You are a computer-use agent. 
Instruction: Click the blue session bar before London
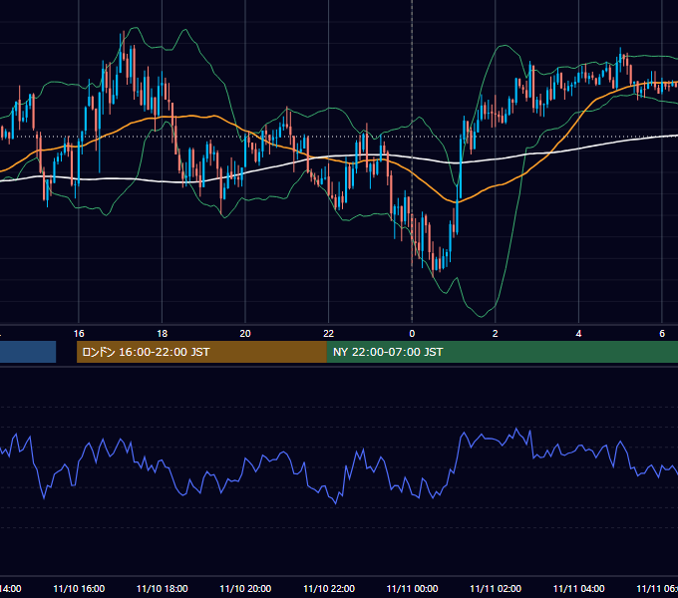28,352
